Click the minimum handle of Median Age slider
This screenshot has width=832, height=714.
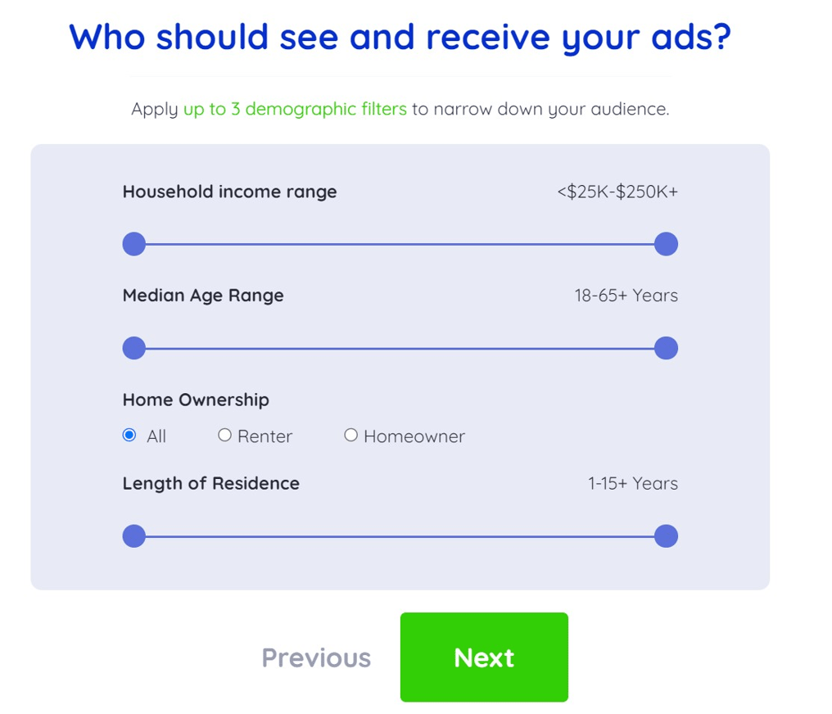point(133,348)
